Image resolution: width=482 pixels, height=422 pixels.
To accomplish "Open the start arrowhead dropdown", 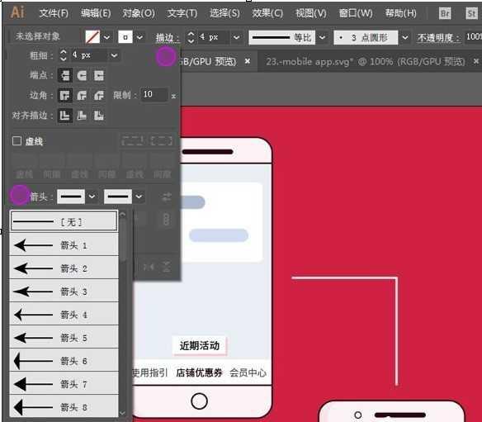I will (92, 197).
